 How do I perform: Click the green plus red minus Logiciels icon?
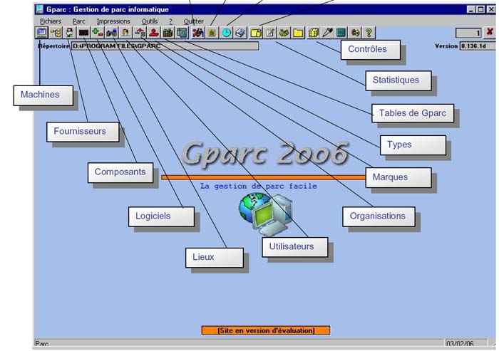(x=98, y=33)
